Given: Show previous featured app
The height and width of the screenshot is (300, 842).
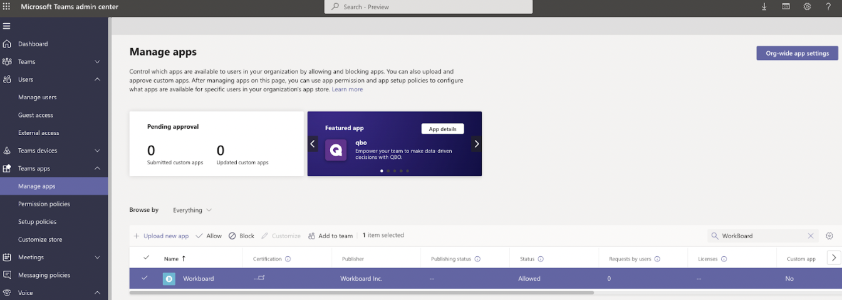Looking at the screenshot, I should coord(313,144).
